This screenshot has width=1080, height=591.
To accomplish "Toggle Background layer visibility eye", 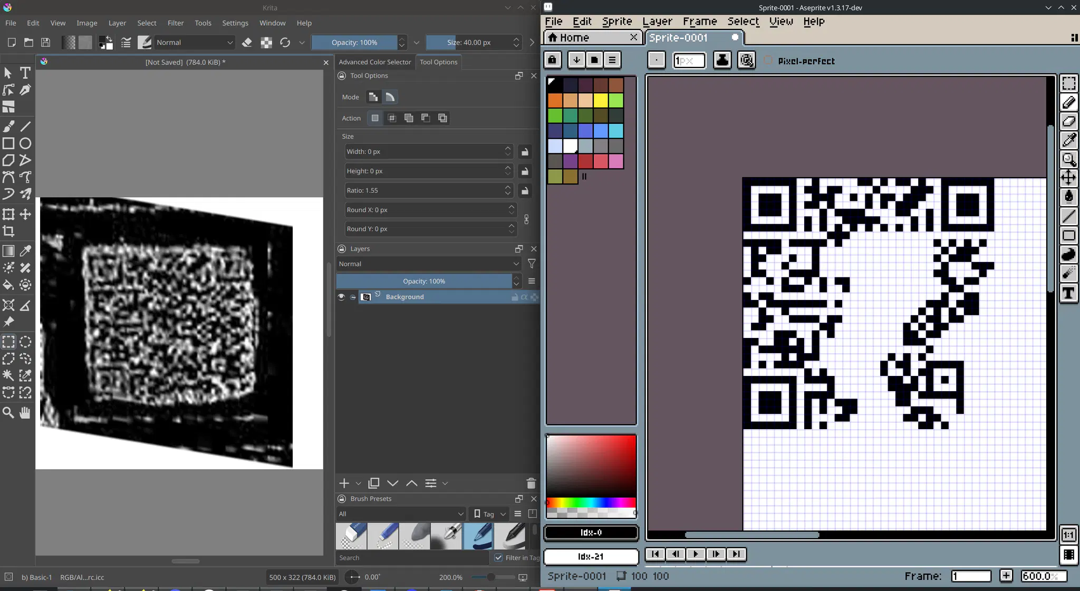I will (x=341, y=297).
